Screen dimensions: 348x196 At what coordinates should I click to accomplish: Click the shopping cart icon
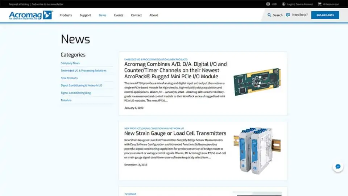point(320,4)
